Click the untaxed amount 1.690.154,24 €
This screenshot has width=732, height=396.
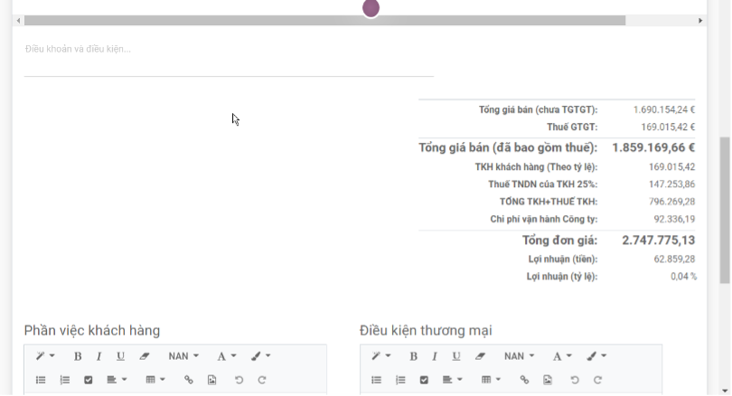click(664, 109)
